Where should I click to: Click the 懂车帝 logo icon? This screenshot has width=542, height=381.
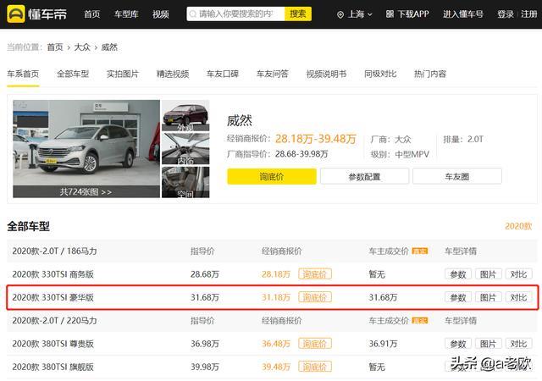point(16,14)
